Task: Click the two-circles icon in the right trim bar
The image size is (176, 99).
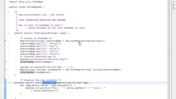Action: click(x=174, y=8)
